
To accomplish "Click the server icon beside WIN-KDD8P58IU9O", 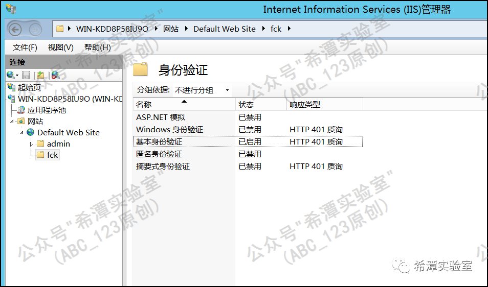I will (x=12, y=99).
